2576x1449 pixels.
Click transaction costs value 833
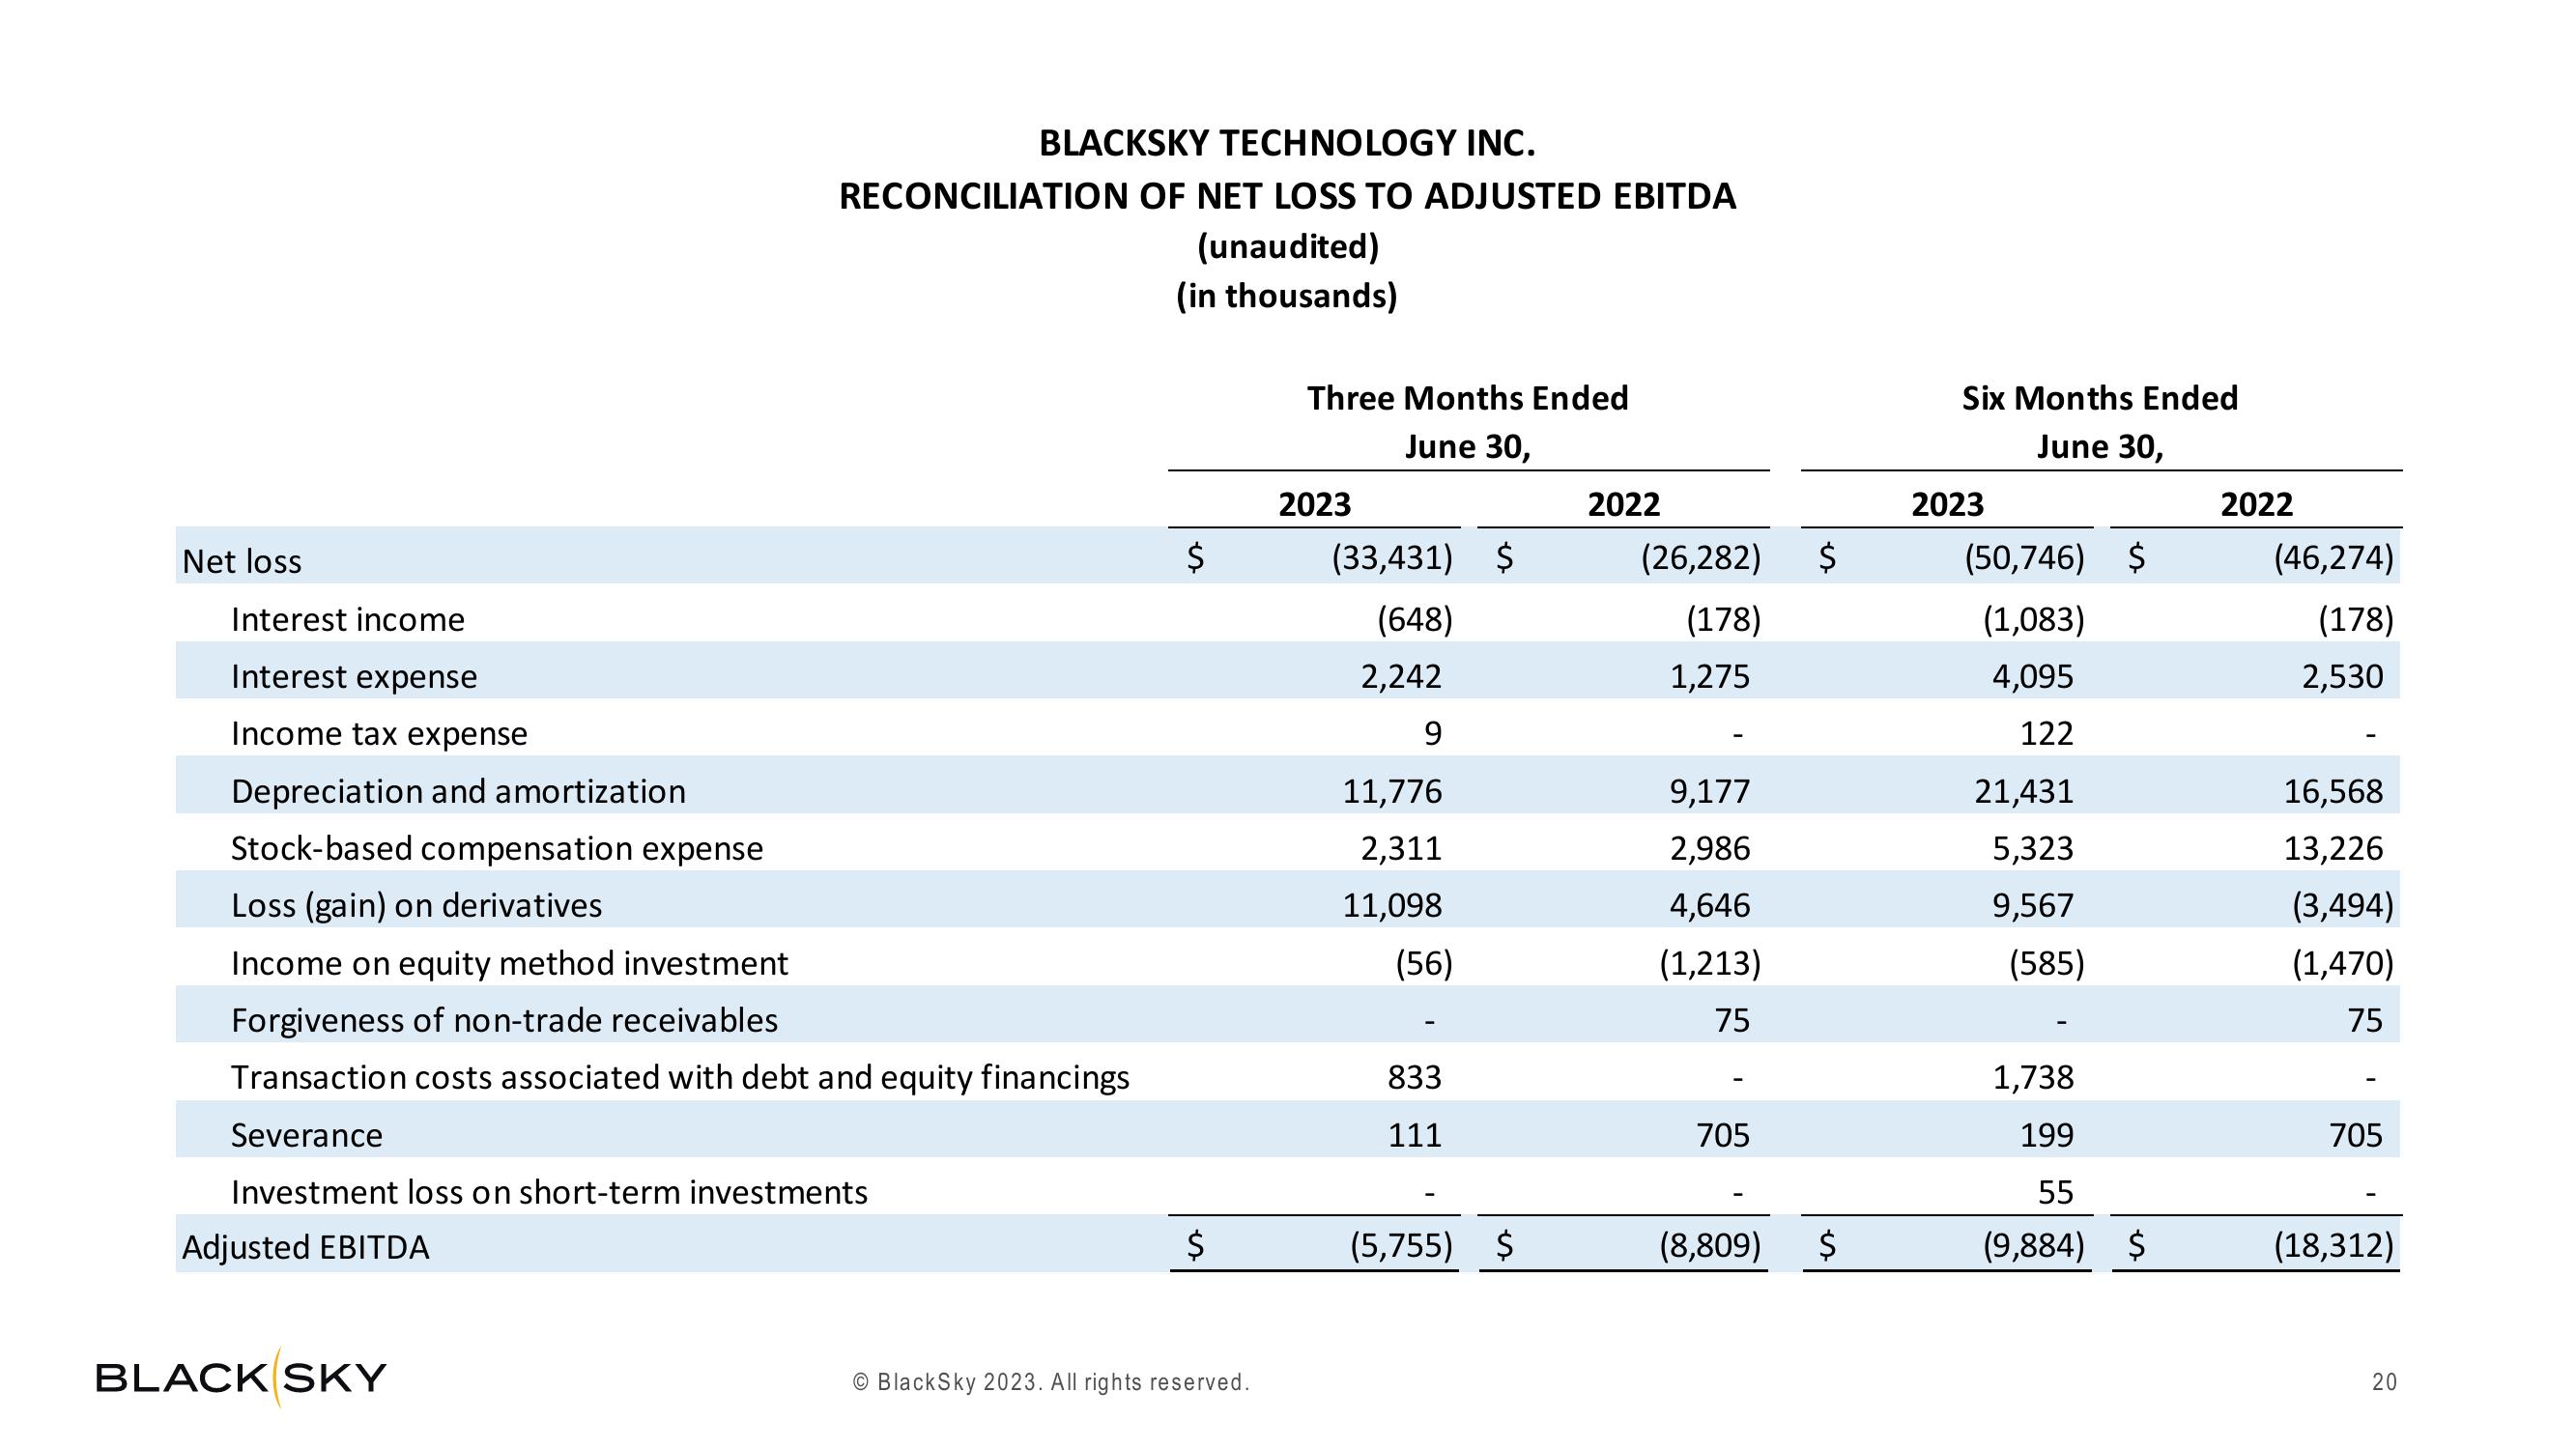(1414, 1078)
